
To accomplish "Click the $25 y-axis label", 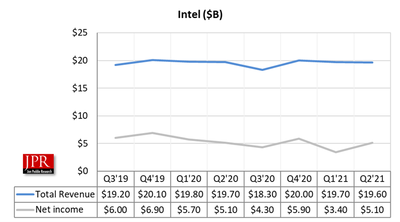I will [x=79, y=32].
